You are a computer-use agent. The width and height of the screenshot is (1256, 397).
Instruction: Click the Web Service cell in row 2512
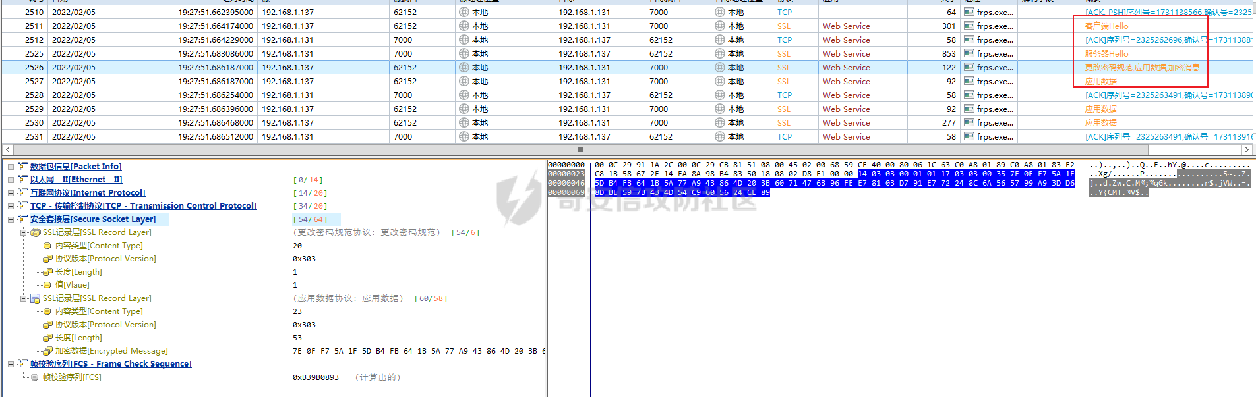tap(846, 40)
